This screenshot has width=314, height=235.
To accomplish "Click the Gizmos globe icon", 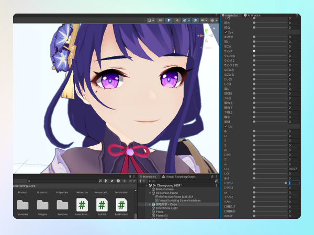I will 212,20.
